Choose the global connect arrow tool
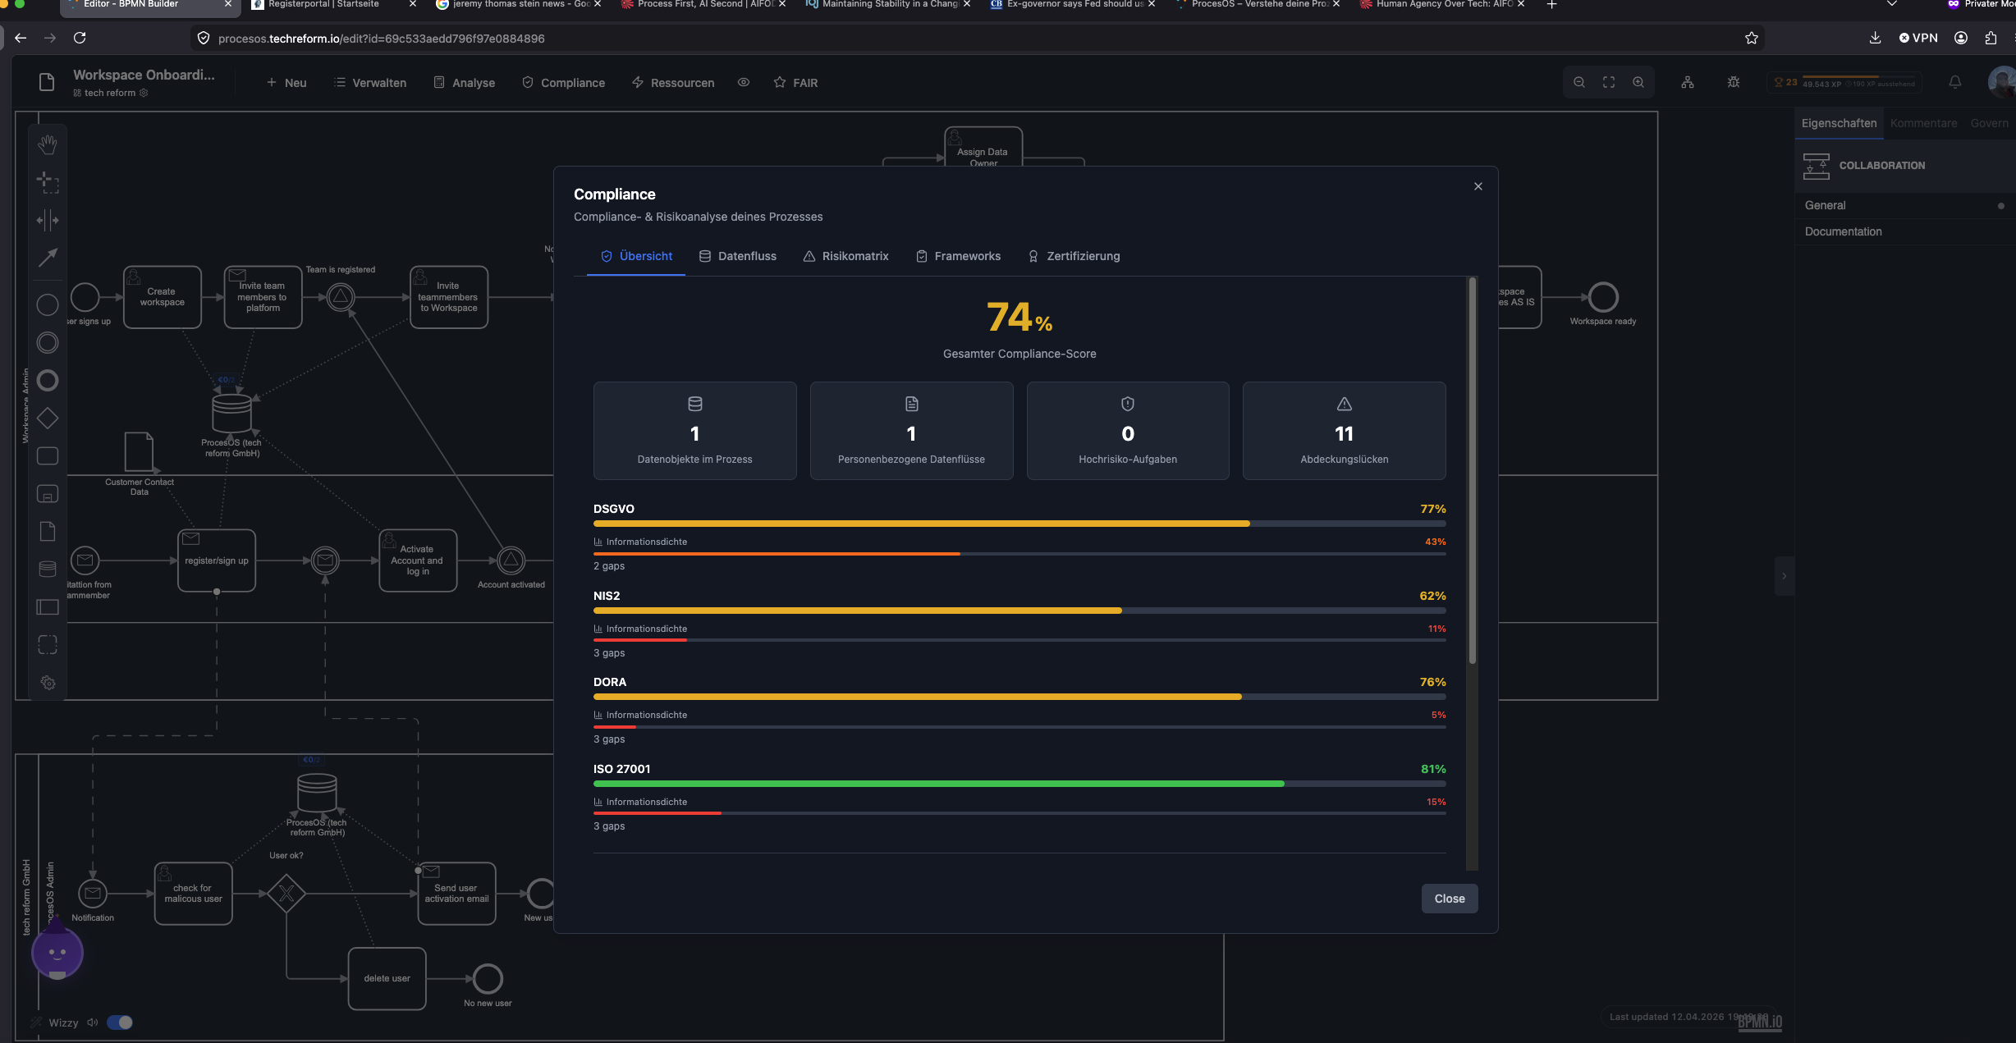Viewport: 2016px width, 1043px height. click(48, 258)
